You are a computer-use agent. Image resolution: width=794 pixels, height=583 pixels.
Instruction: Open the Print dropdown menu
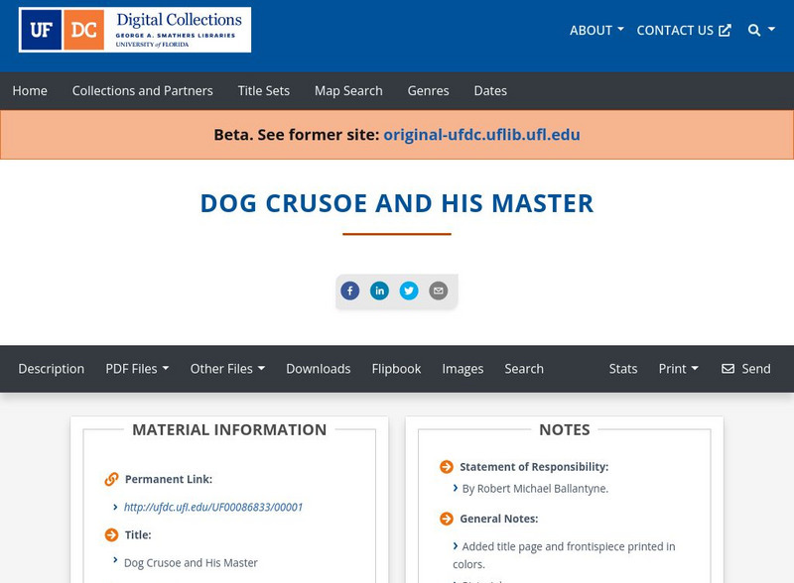pos(679,368)
